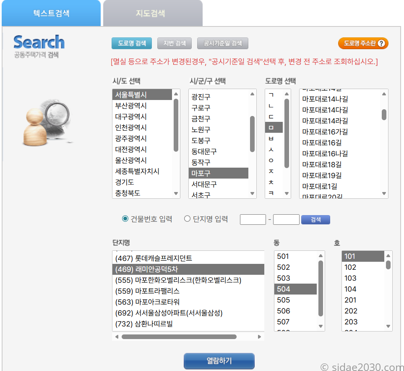The image size is (404, 371).
Task: Select the 도로명 검색 search mode
Action: coord(131,43)
